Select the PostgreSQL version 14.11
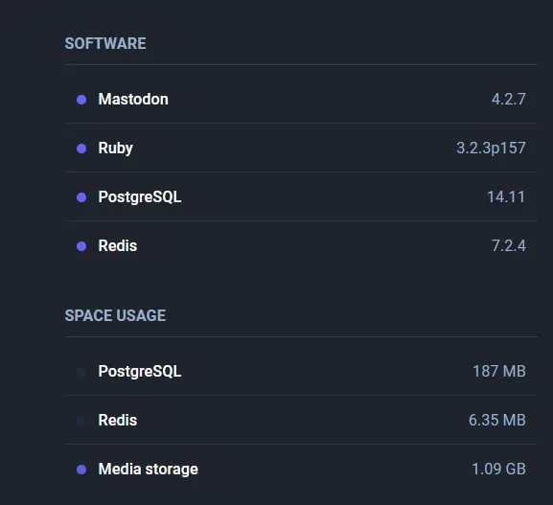Image resolution: width=553 pixels, height=505 pixels. [506, 196]
